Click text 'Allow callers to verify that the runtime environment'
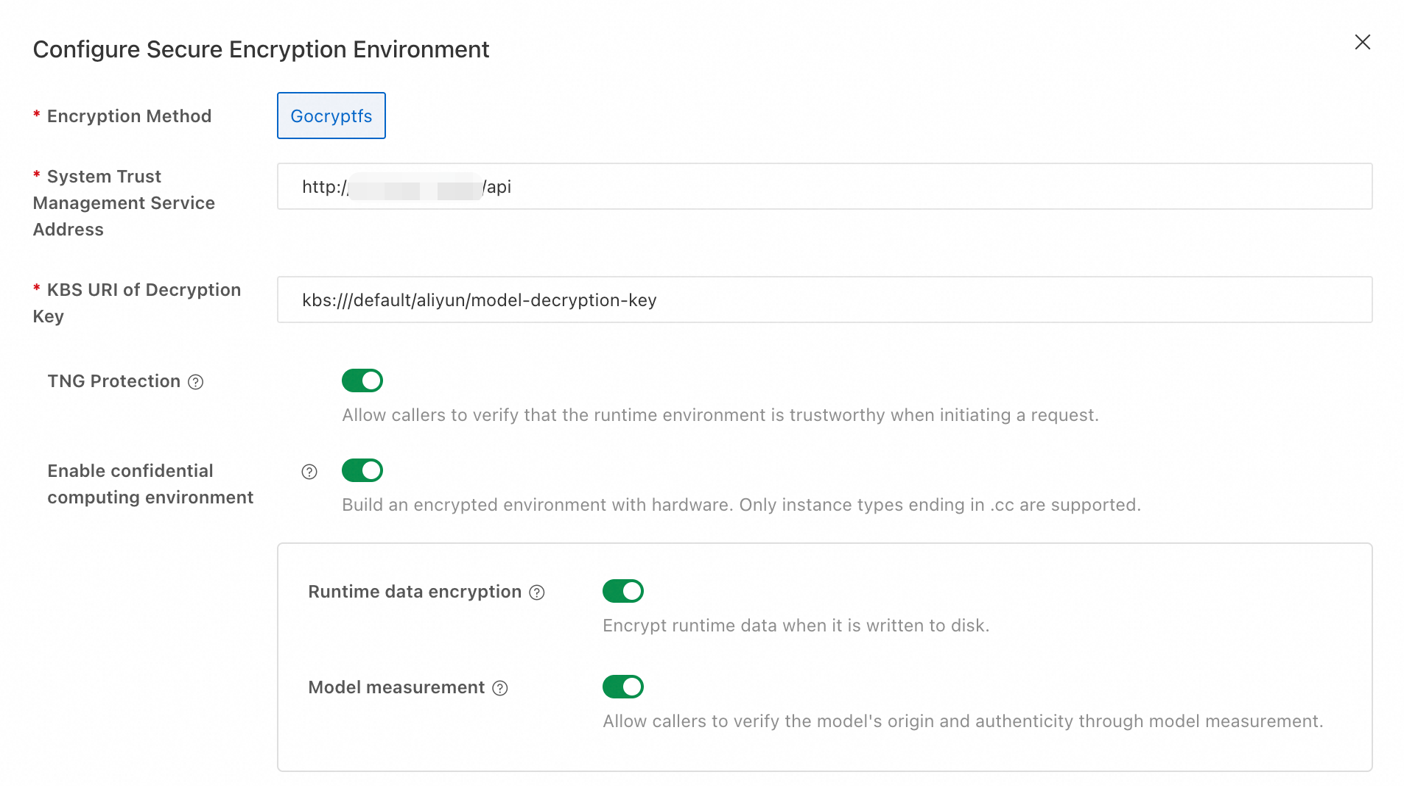1404x786 pixels. (554, 415)
